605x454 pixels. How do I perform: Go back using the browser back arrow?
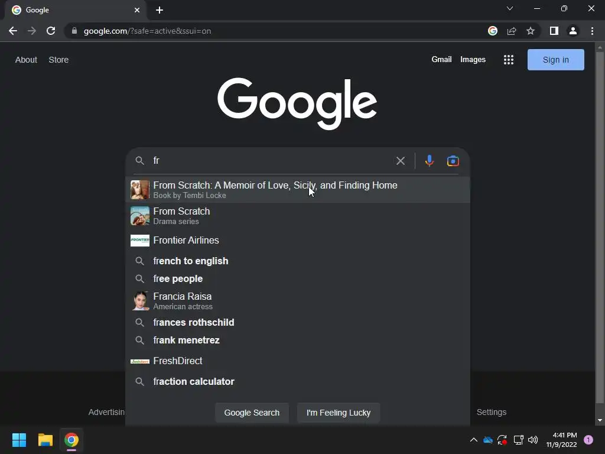pyautogui.click(x=13, y=31)
